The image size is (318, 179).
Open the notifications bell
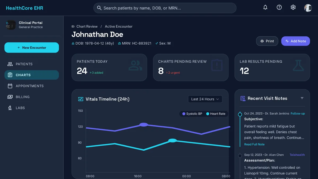click(265, 7)
